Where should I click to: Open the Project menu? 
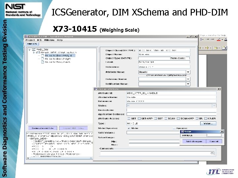[30, 40]
